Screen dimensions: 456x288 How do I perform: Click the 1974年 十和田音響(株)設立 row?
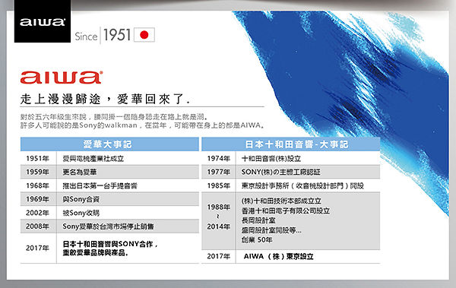tap(291, 158)
